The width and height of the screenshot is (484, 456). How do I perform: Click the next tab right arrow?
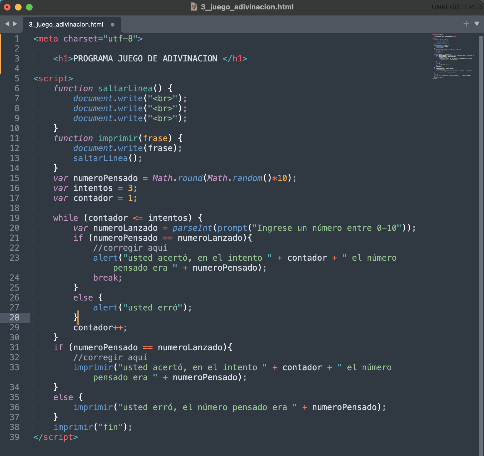coord(15,24)
